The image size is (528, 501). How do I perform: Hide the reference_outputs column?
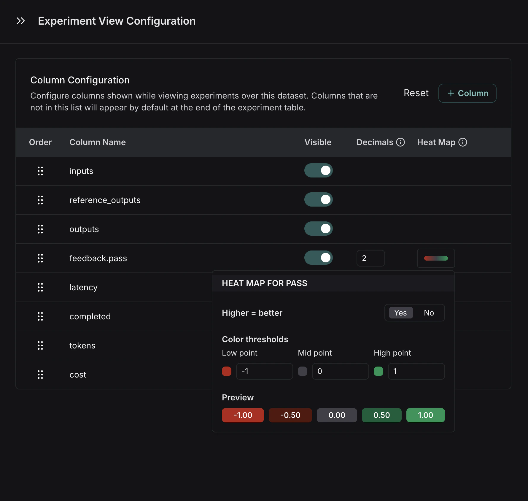318,199
